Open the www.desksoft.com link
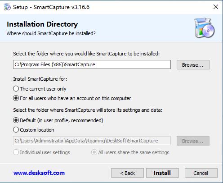Viewport: 223px width, 183px height. click(x=39, y=173)
